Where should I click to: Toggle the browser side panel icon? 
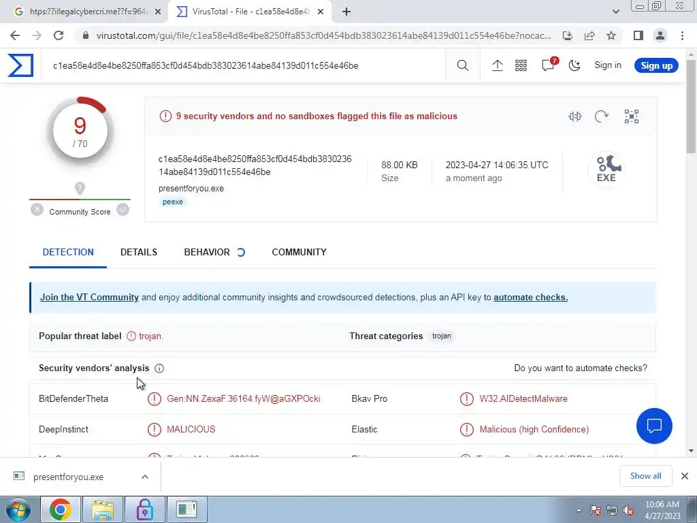[x=638, y=35]
